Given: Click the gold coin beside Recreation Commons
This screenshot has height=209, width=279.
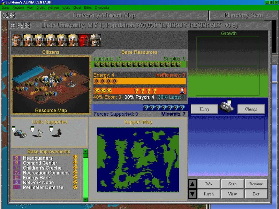Looking at the screenshot, I should click(75, 172).
